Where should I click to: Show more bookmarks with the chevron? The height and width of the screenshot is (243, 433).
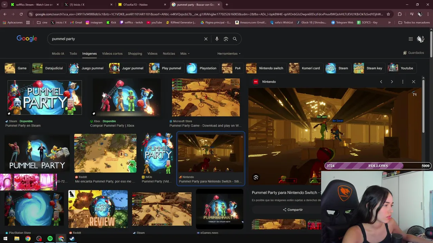point(389,23)
